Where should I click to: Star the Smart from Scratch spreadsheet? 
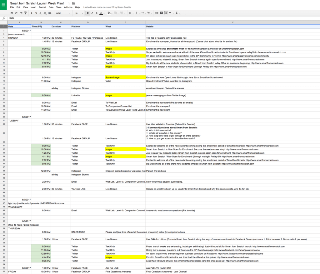68,4
